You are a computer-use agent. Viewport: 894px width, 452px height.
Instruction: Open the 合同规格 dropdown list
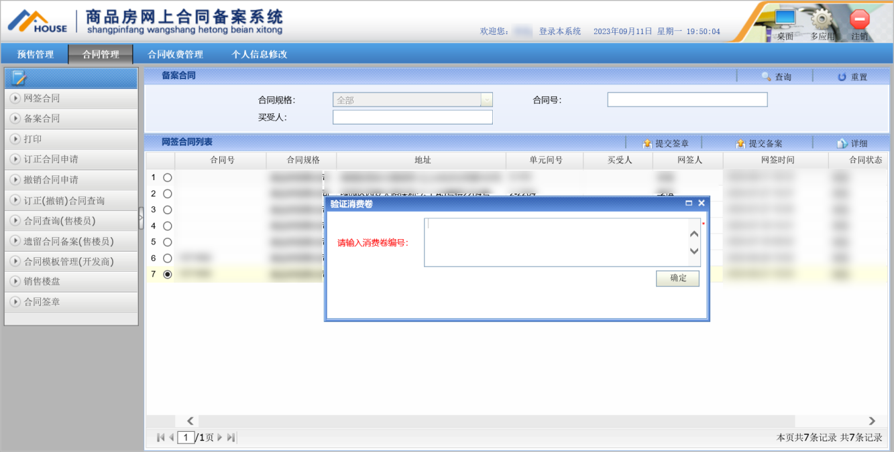tap(486, 100)
